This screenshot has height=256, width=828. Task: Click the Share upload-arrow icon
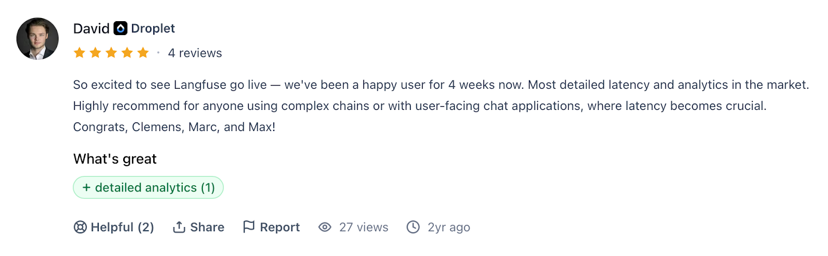click(x=179, y=227)
